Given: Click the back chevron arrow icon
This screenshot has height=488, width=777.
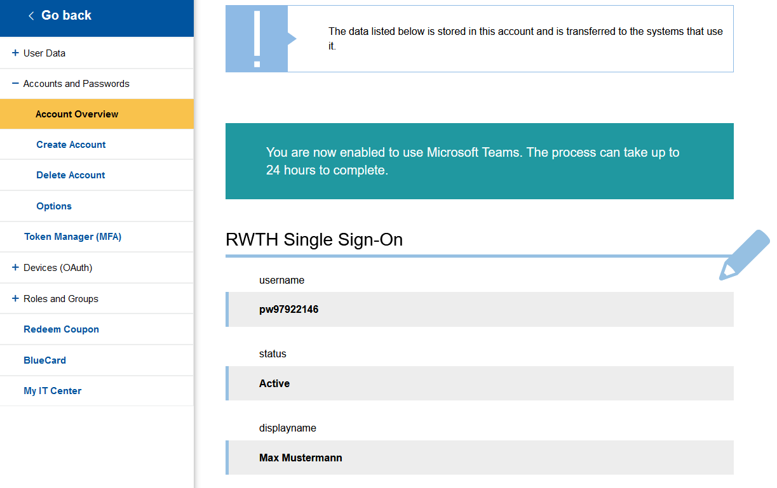Looking at the screenshot, I should coord(31,16).
